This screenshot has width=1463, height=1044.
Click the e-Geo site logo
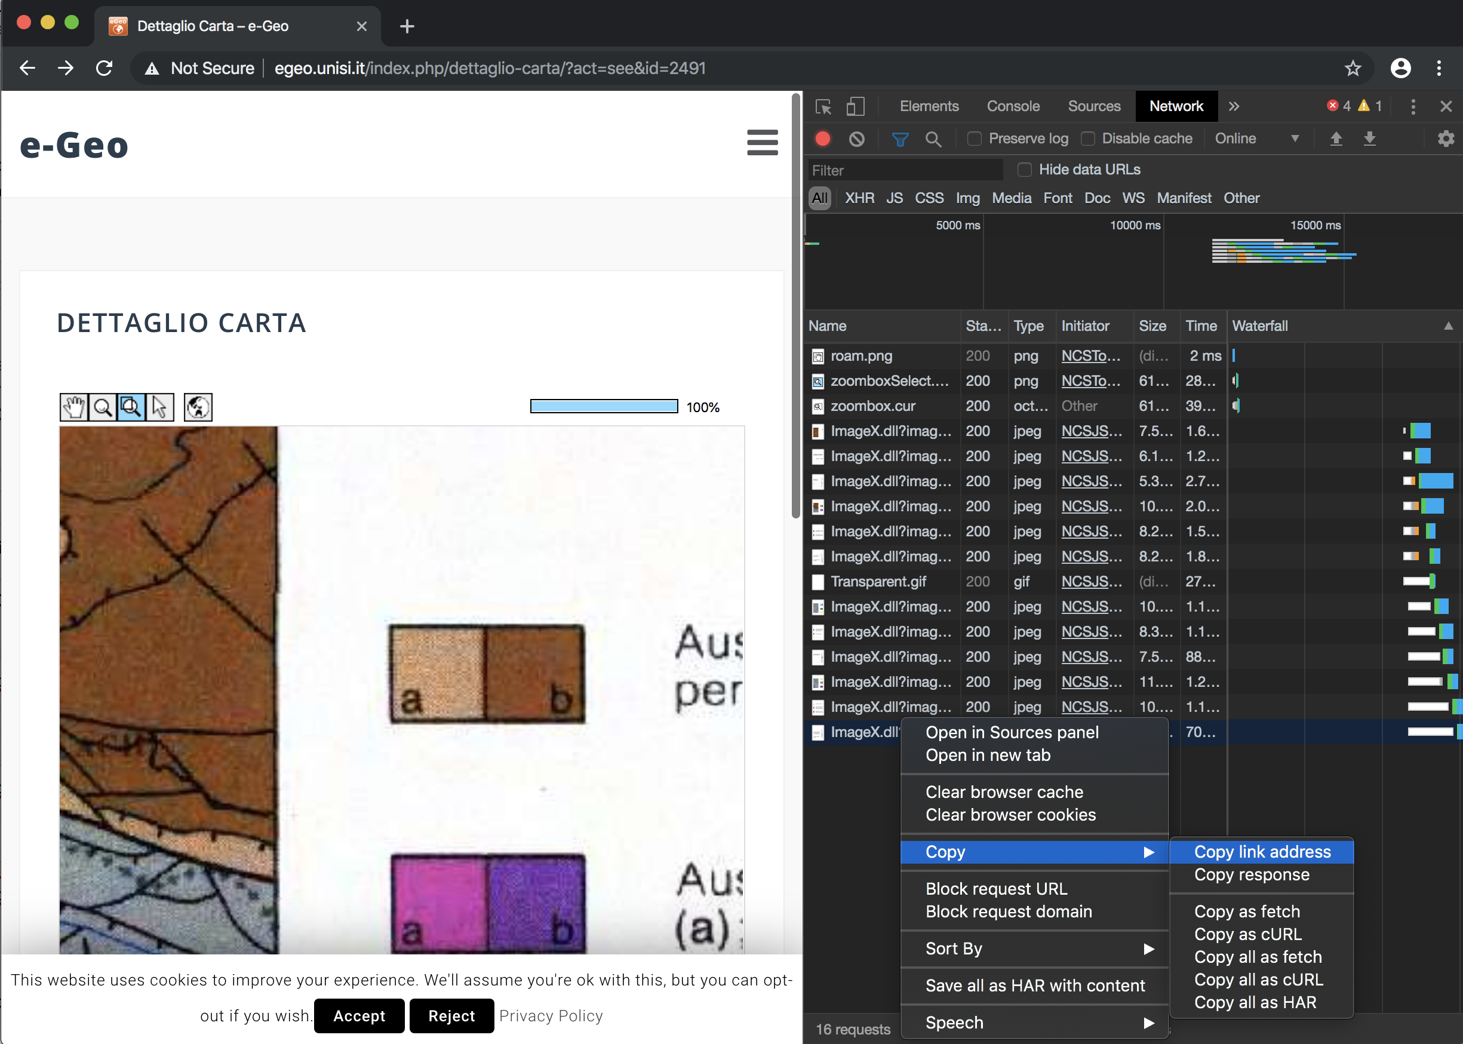pyautogui.click(x=74, y=145)
